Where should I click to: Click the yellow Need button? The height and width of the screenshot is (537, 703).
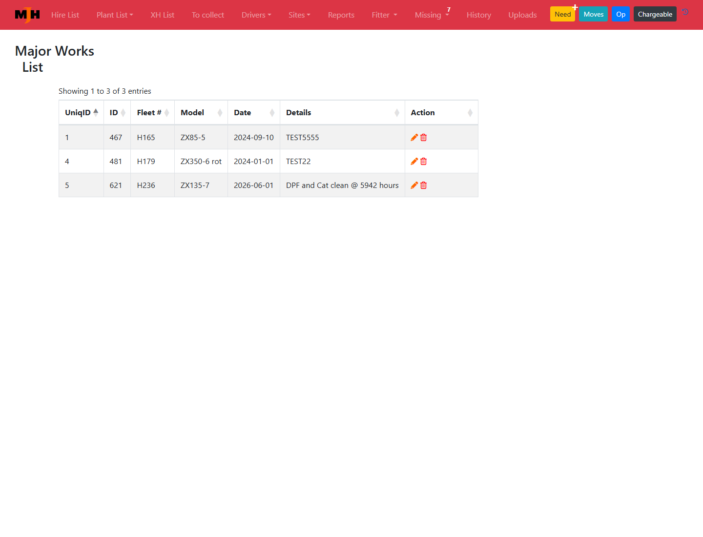tap(562, 14)
